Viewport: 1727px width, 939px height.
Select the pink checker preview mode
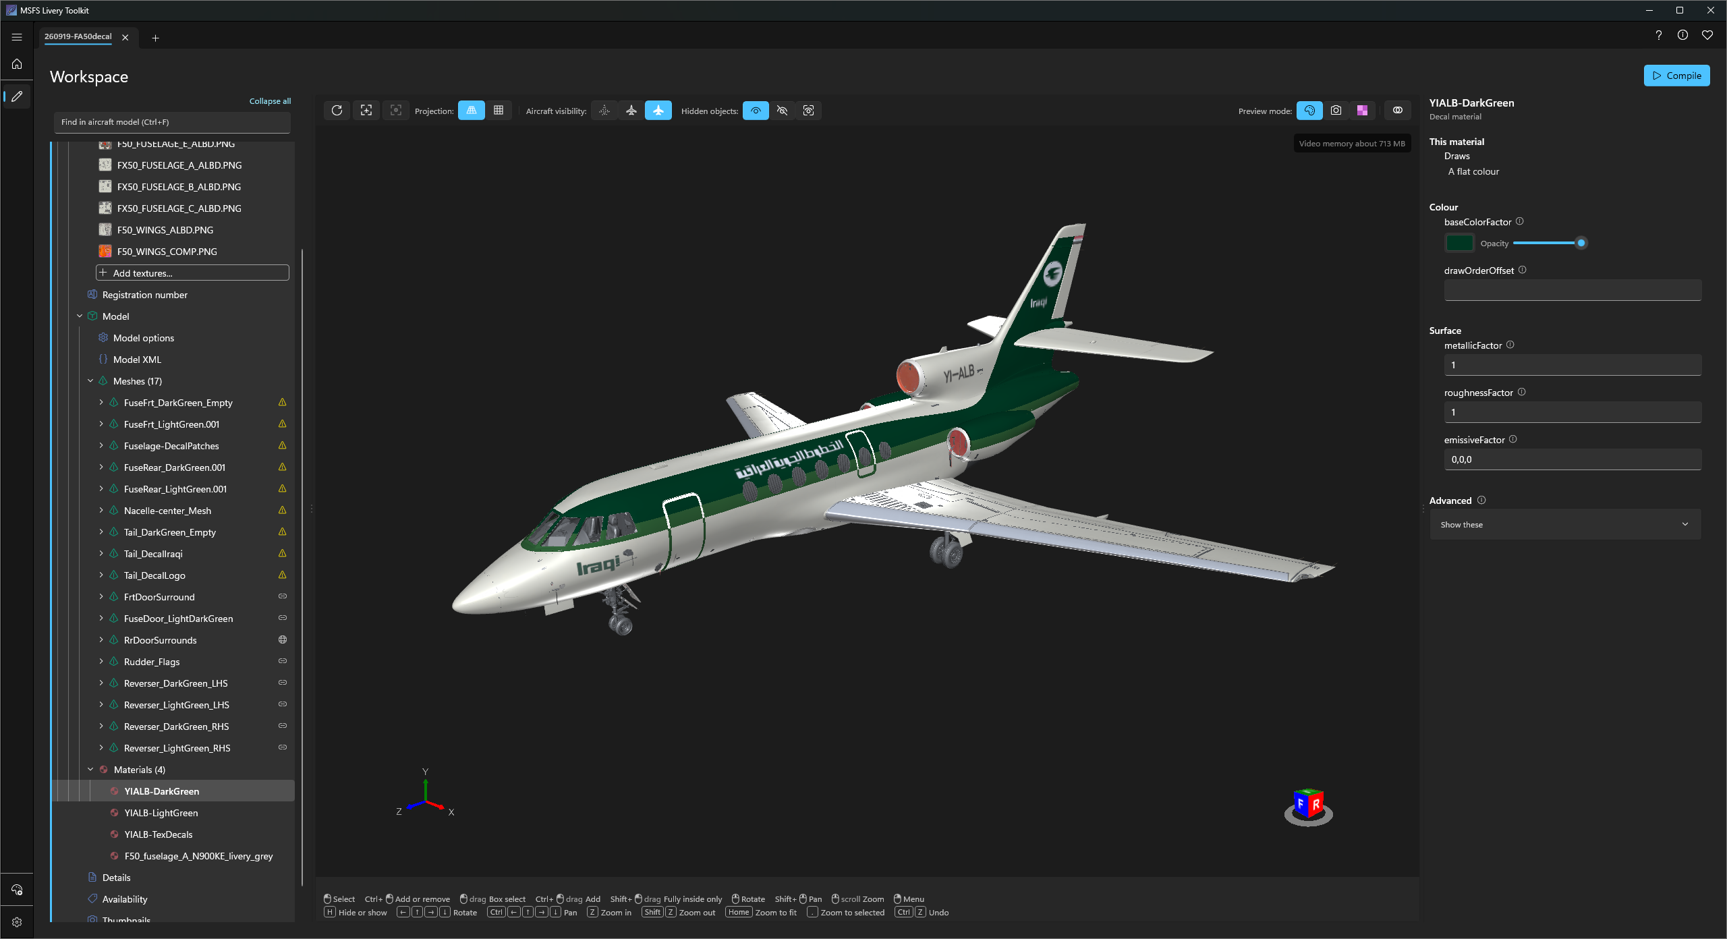(x=1363, y=111)
